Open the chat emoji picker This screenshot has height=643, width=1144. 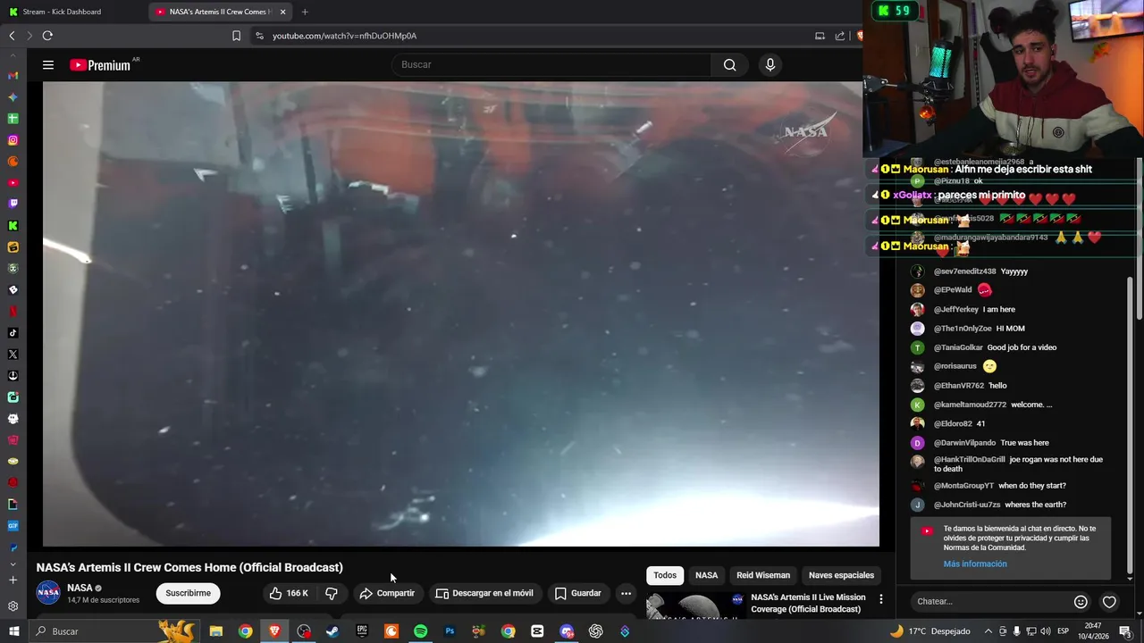tap(1081, 602)
